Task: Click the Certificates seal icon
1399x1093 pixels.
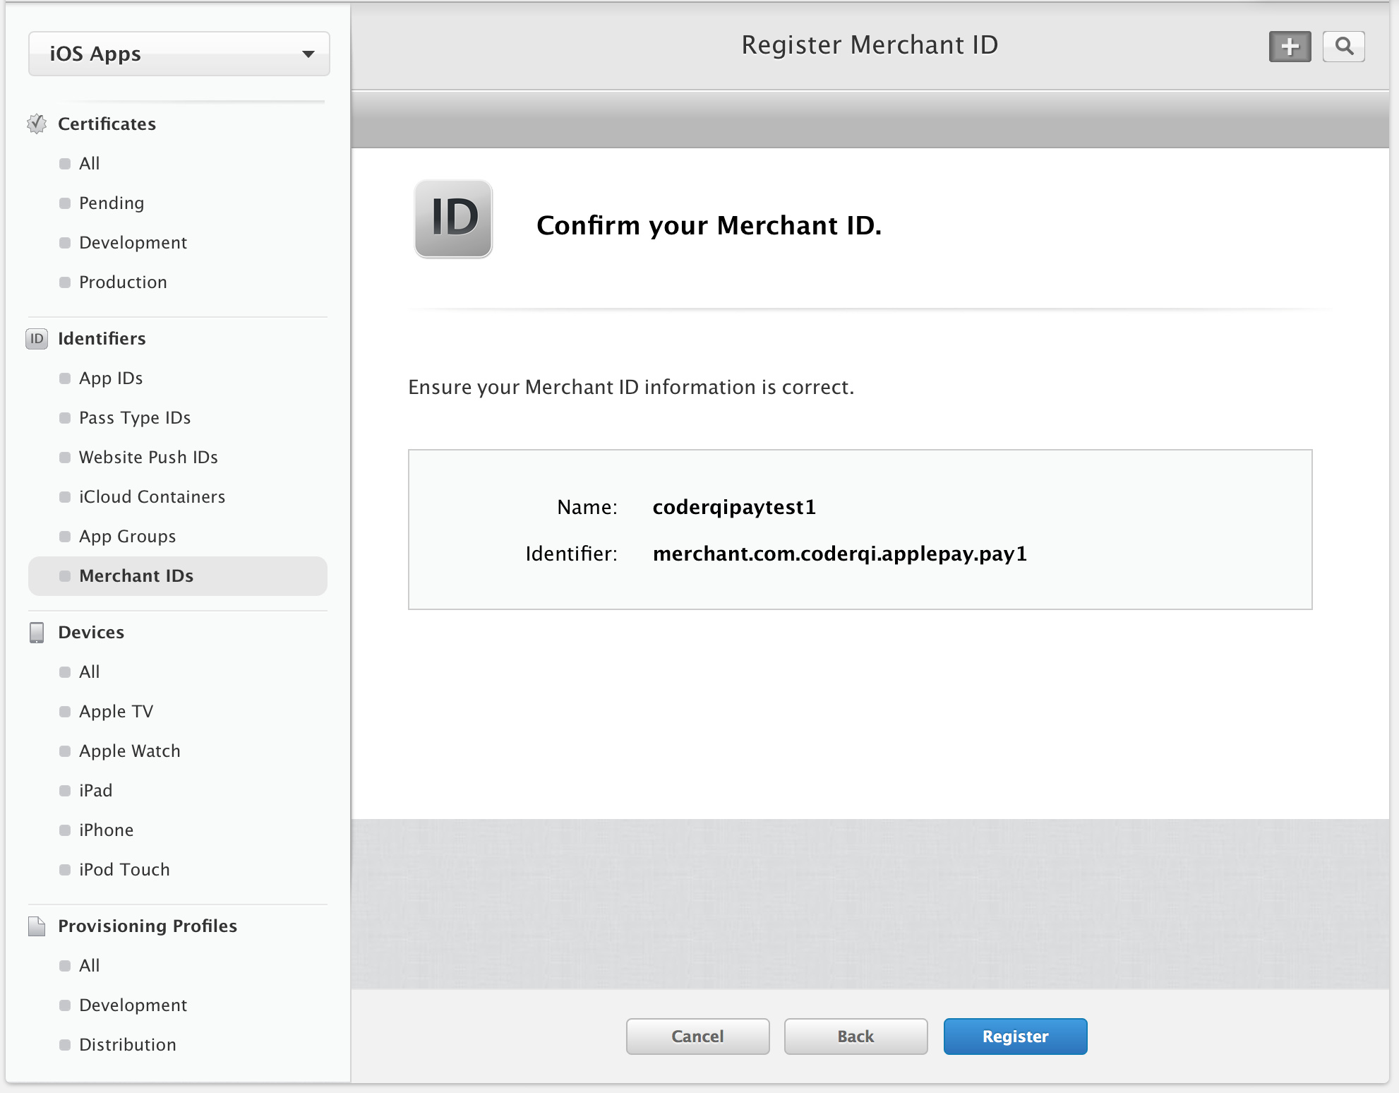Action: tap(37, 124)
